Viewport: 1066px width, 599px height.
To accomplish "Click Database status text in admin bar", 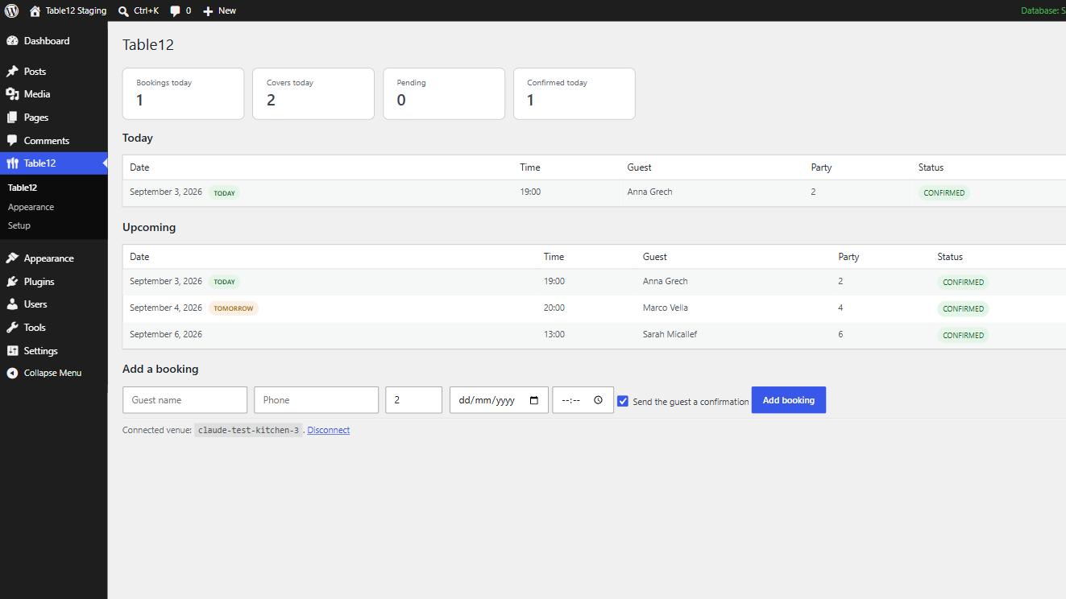I will [x=1043, y=10].
